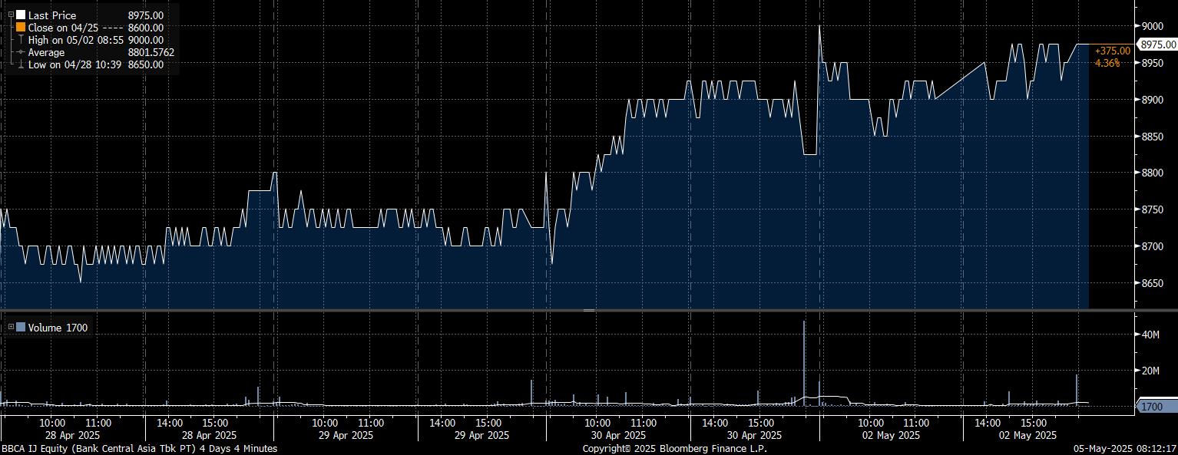1178x455 pixels.
Task: Click the +375.00 change value
Action: click(1113, 51)
